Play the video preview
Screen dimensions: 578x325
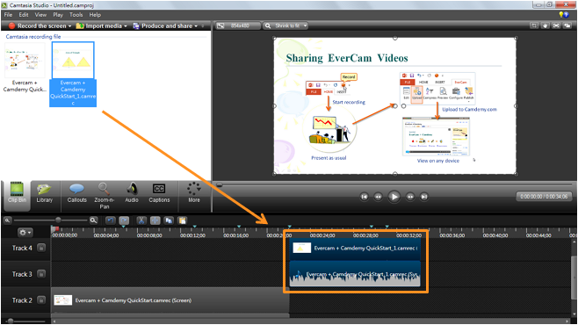(x=394, y=197)
